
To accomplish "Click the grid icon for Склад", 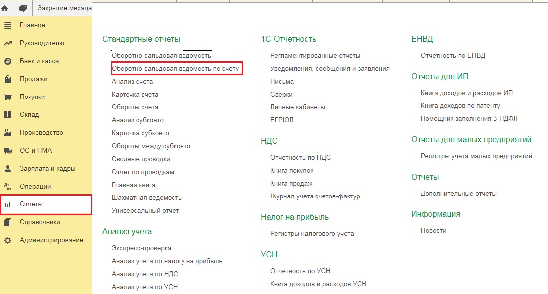I will click(8, 115).
